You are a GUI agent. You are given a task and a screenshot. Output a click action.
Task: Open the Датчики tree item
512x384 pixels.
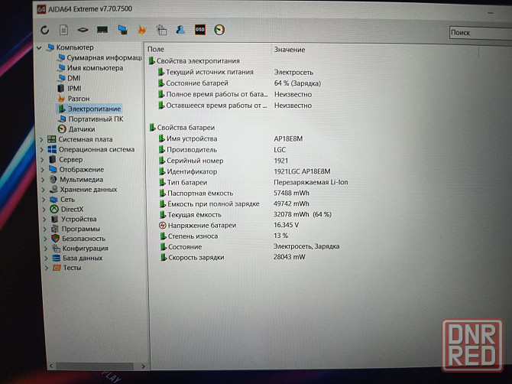click(x=81, y=129)
